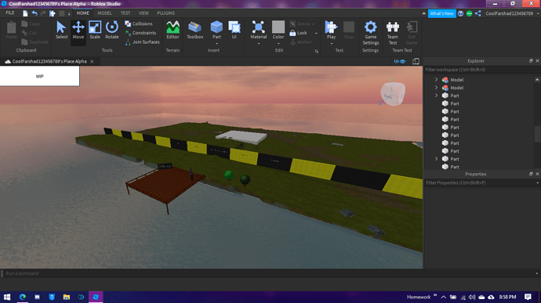Click the What's New button

point(441,13)
